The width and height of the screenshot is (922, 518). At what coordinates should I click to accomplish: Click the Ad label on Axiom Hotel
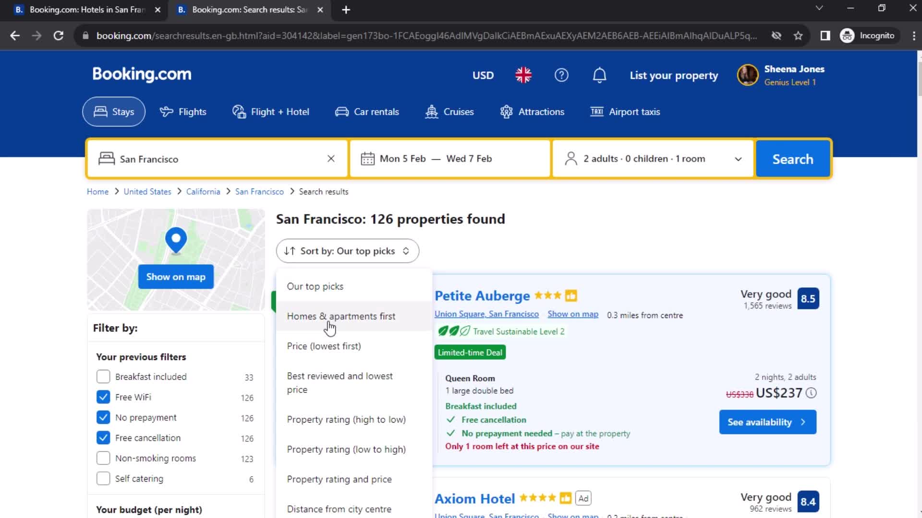coord(583,498)
